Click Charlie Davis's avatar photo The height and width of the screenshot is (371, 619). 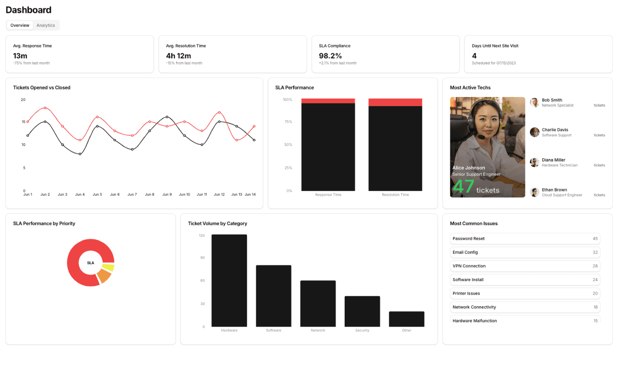[534, 132]
